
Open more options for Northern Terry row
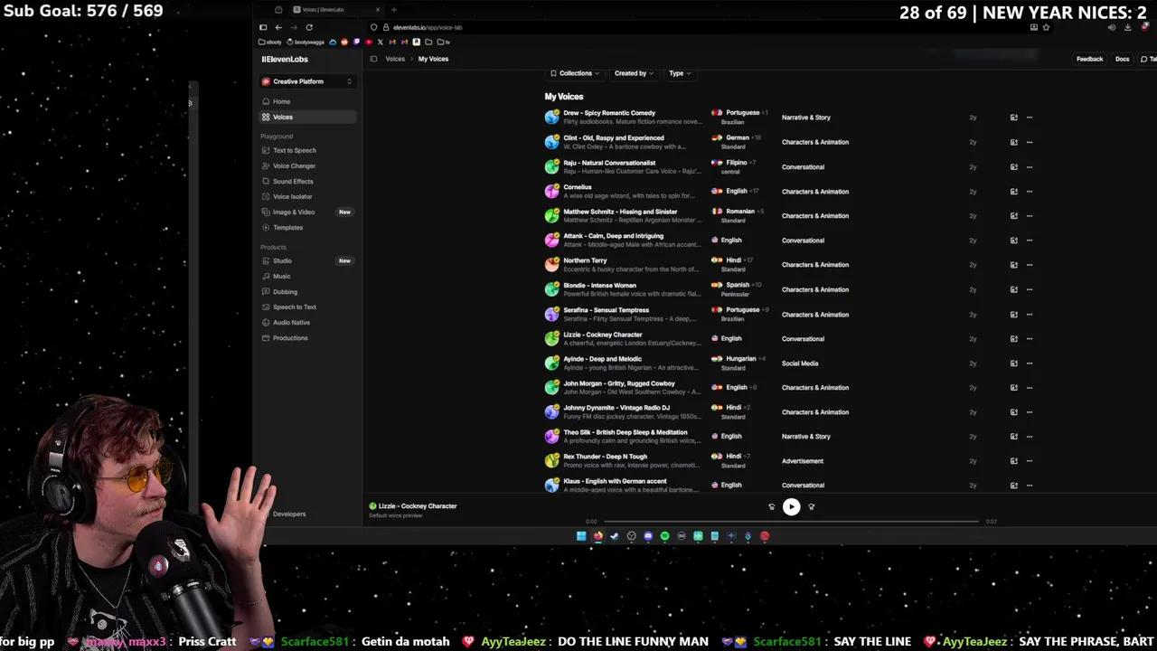1029,264
